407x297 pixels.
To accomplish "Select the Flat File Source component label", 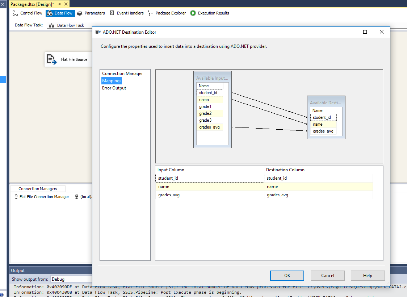I will pos(74,59).
